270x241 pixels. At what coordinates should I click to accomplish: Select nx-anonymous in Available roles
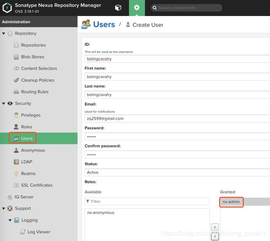click(100, 213)
